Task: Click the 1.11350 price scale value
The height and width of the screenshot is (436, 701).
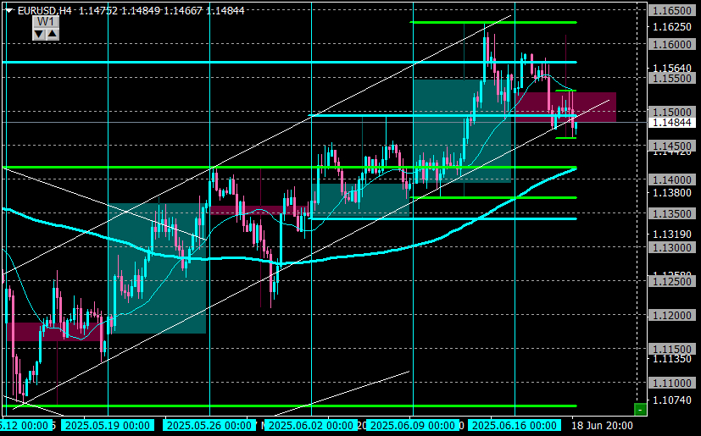Action: coord(672,359)
